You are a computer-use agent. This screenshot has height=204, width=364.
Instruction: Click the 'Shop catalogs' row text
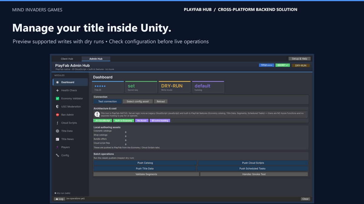click(100, 135)
